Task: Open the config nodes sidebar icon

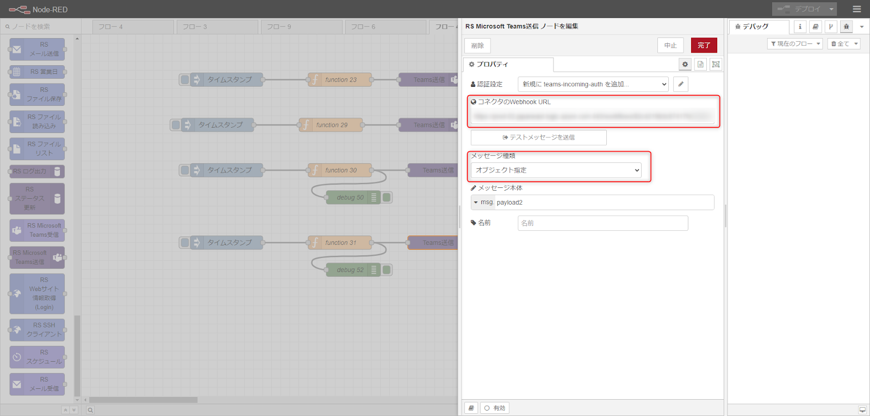Action: click(831, 27)
